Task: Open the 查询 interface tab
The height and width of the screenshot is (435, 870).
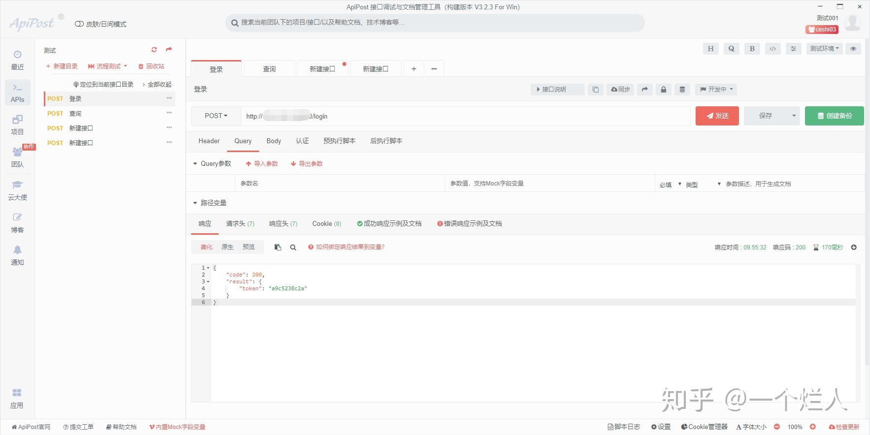Action: click(269, 69)
